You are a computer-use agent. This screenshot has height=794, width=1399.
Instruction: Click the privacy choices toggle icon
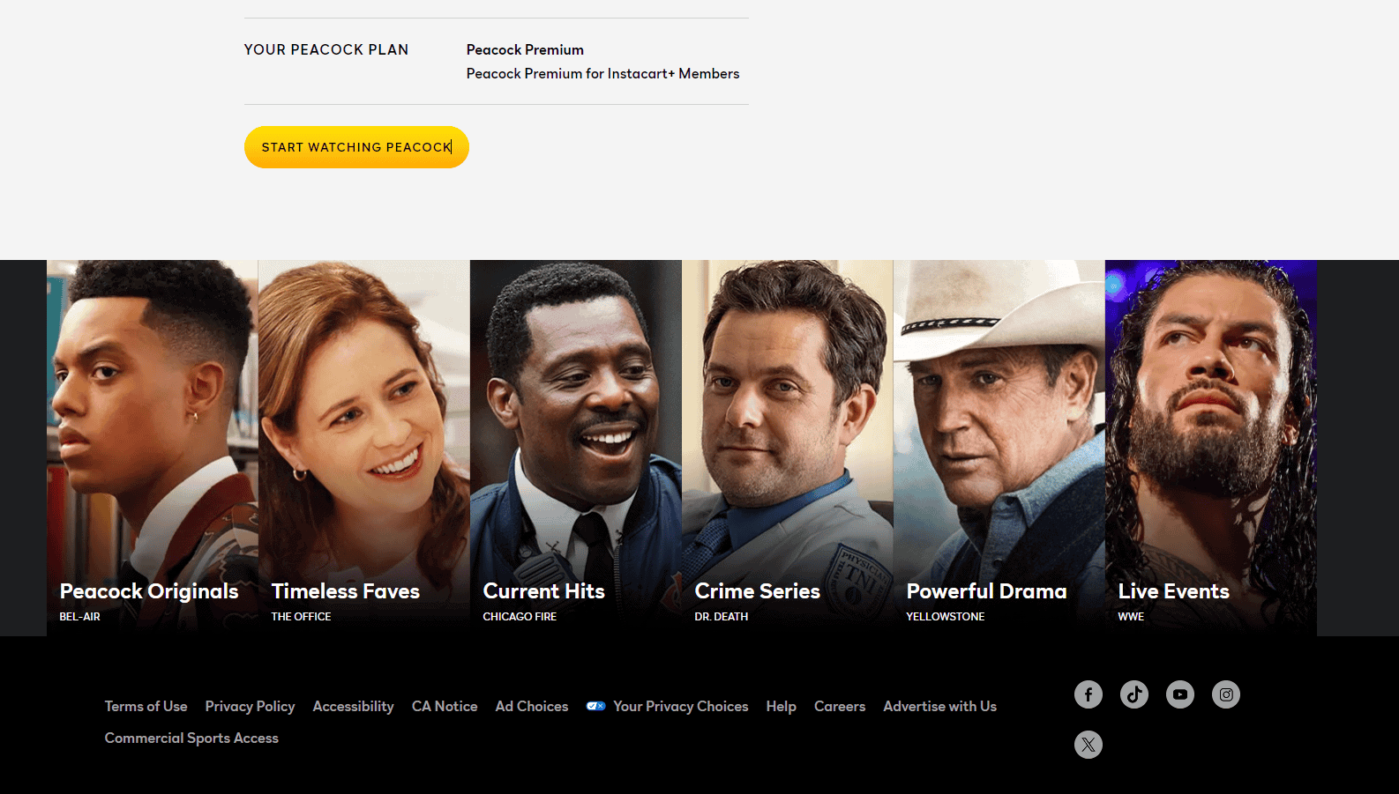point(595,706)
